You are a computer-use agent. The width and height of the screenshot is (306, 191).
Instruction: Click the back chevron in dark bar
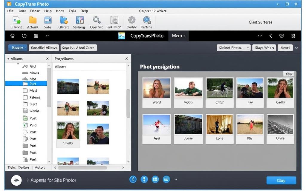pyautogui.click(x=270, y=36)
